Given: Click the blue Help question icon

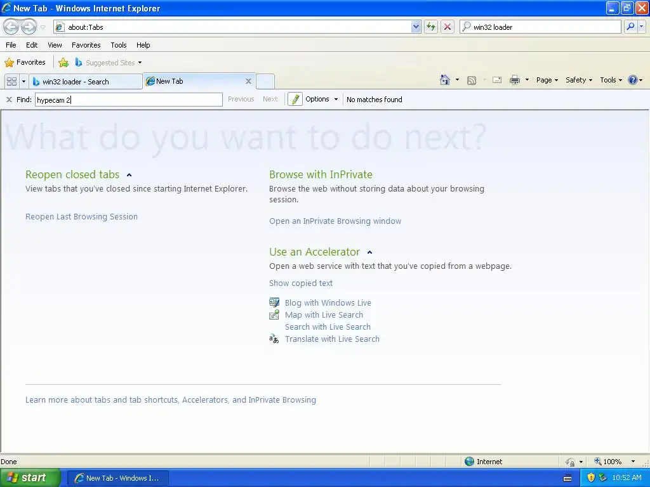Looking at the screenshot, I should [633, 80].
